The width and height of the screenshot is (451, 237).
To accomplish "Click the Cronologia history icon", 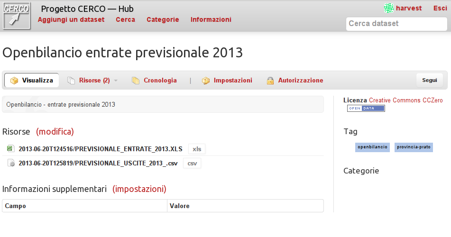I will point(136,81).
